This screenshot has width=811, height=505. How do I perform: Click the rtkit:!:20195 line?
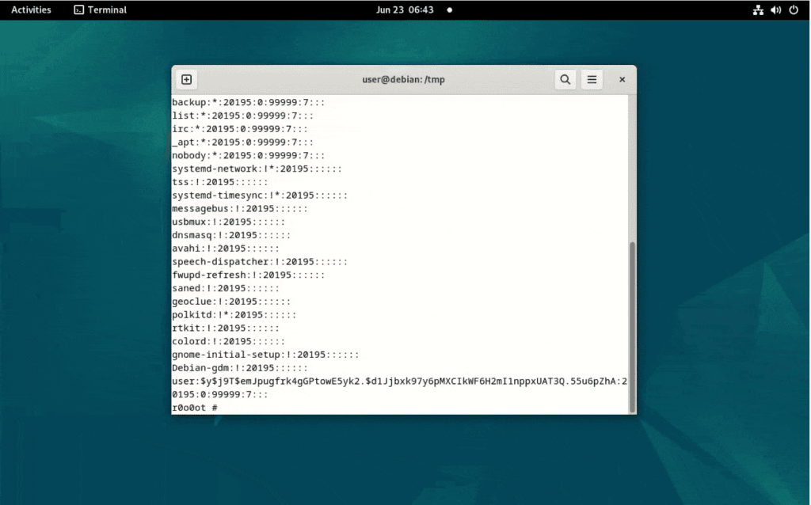click(226, 328)
